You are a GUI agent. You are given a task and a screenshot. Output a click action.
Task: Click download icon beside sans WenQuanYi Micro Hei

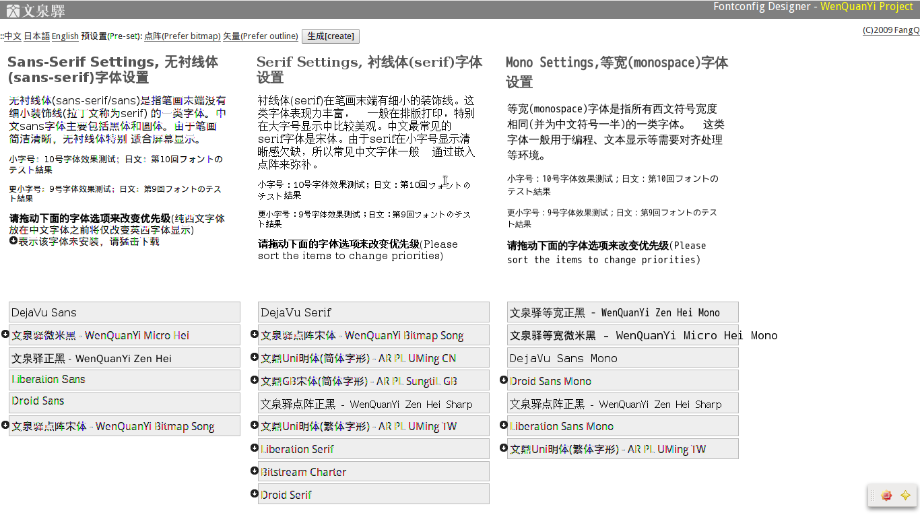(x=5, y=334)
